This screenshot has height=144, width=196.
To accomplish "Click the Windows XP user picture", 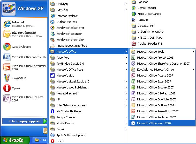I will click(9, 9).
